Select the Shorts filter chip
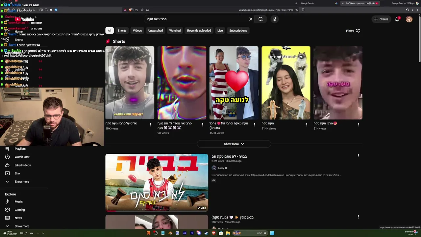Screen dimensions: 421x237 point(122,31)
